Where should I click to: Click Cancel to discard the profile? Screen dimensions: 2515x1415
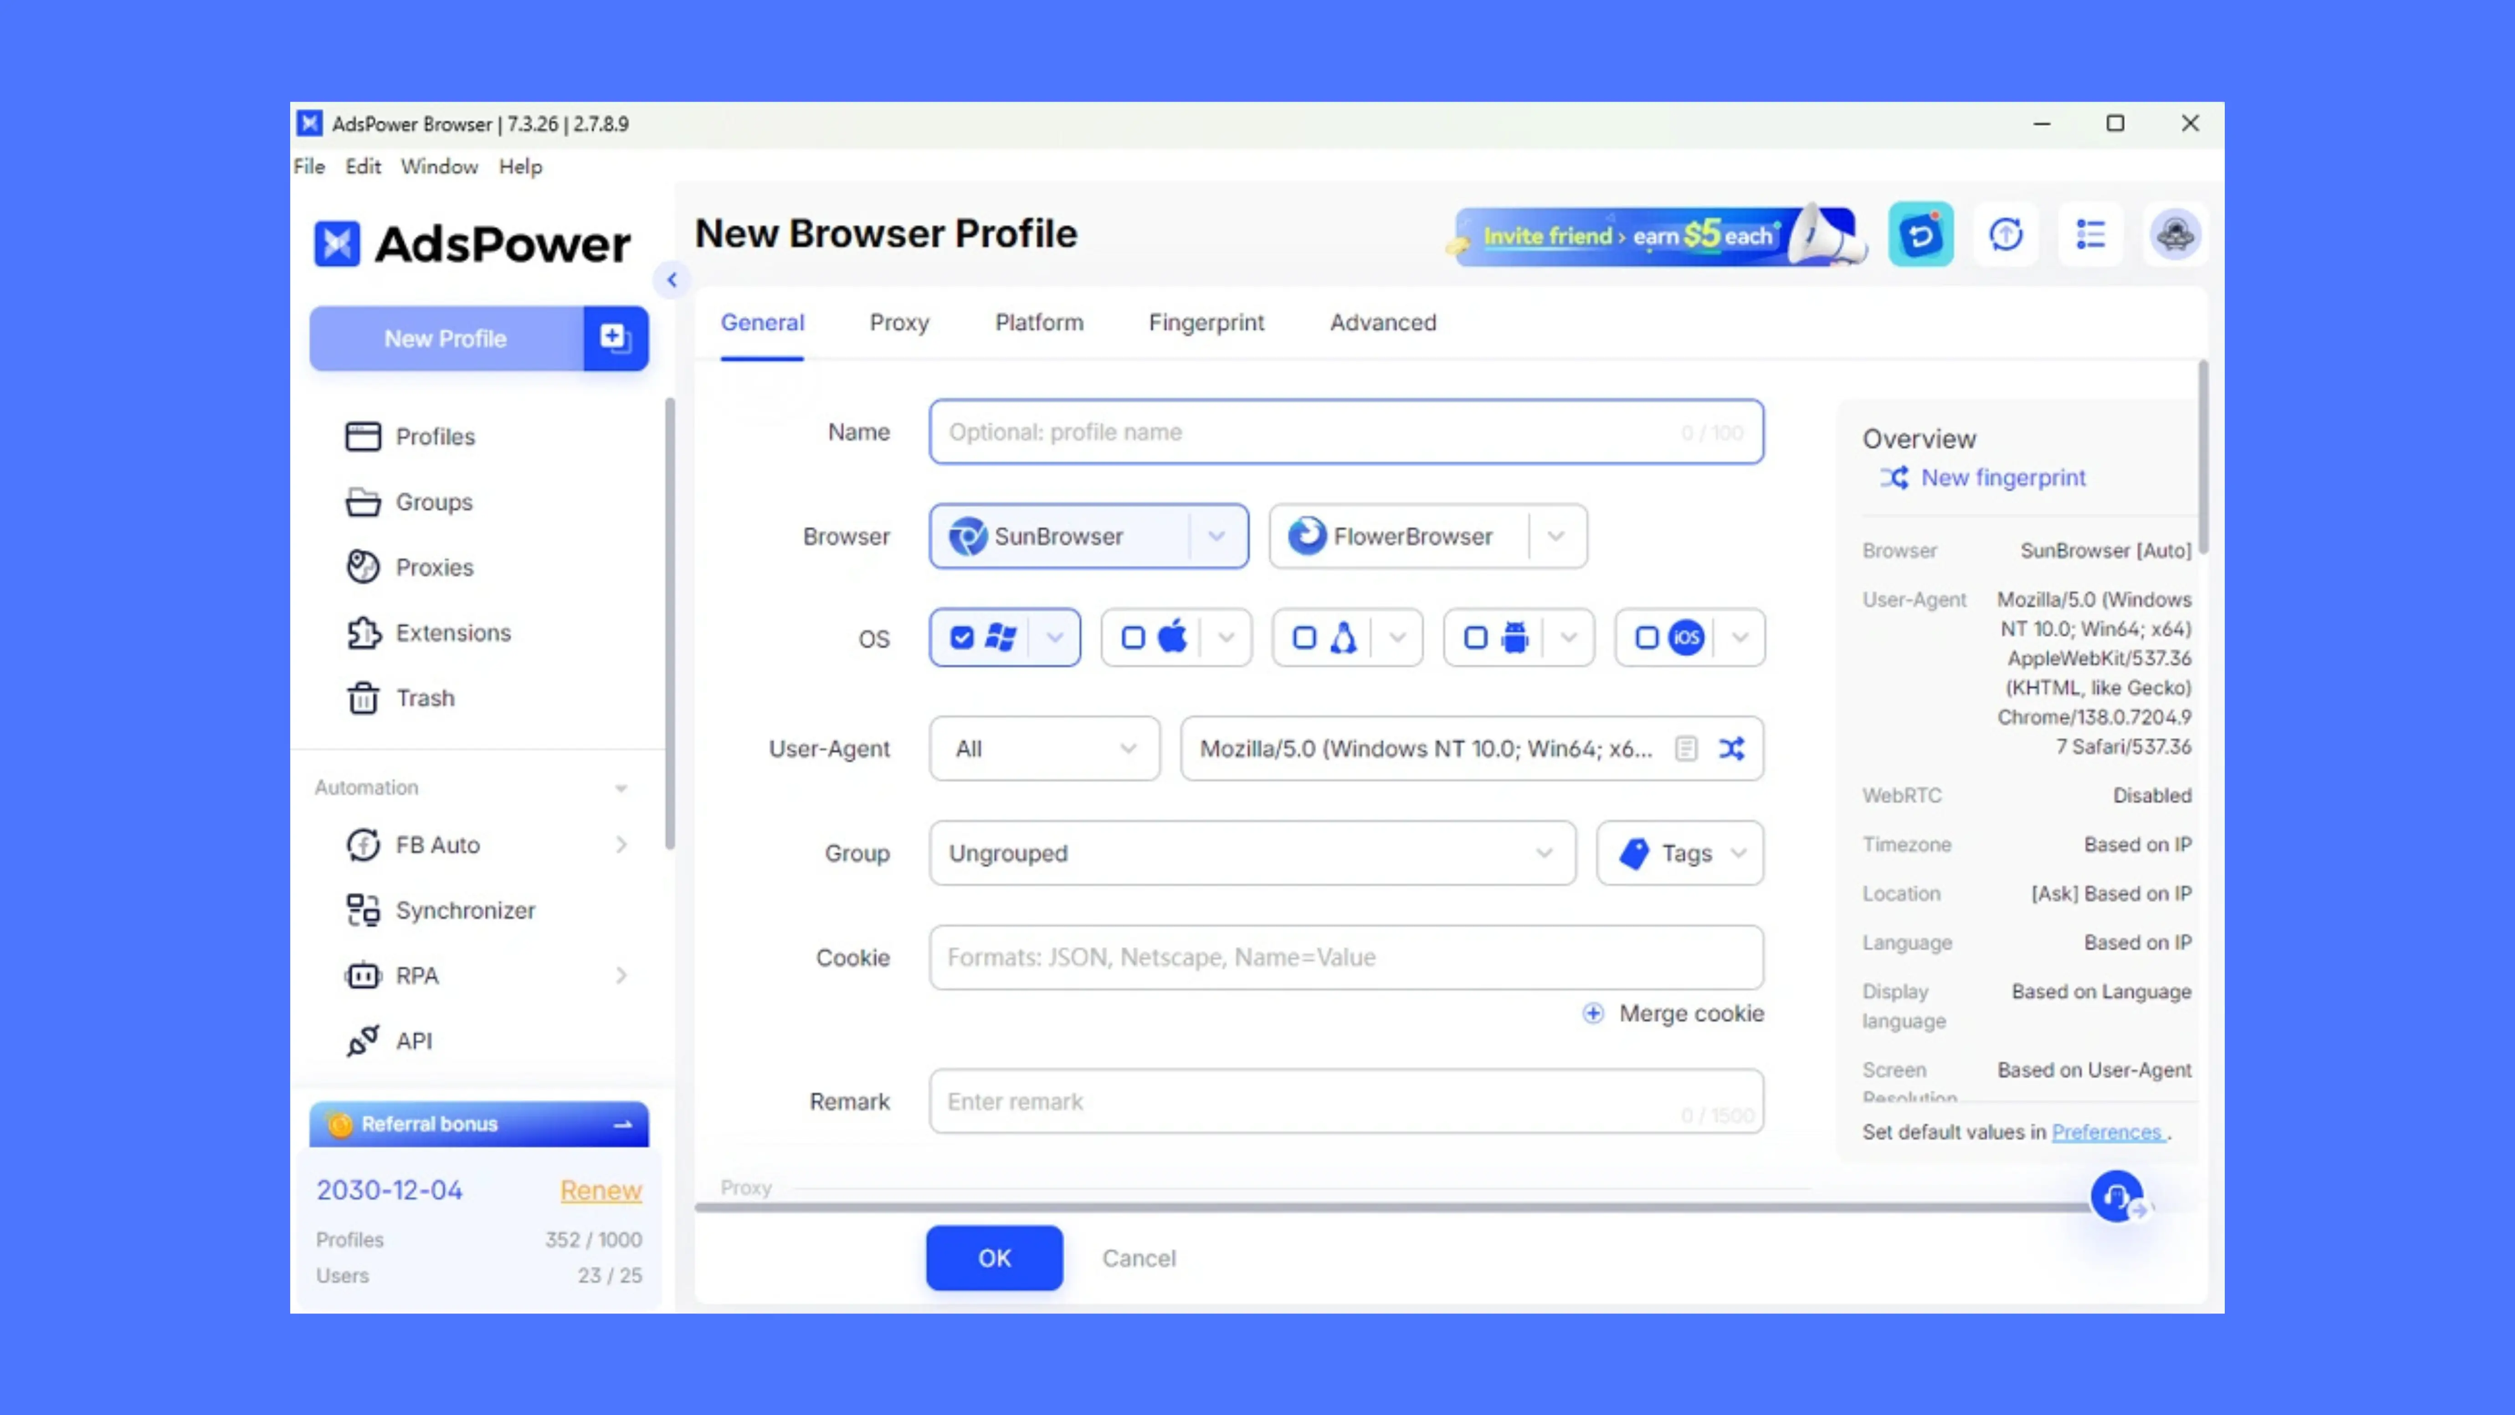1139,1258
